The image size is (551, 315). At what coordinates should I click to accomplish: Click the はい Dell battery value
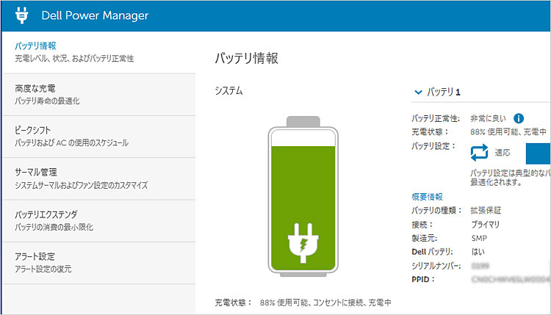point(478,252)
